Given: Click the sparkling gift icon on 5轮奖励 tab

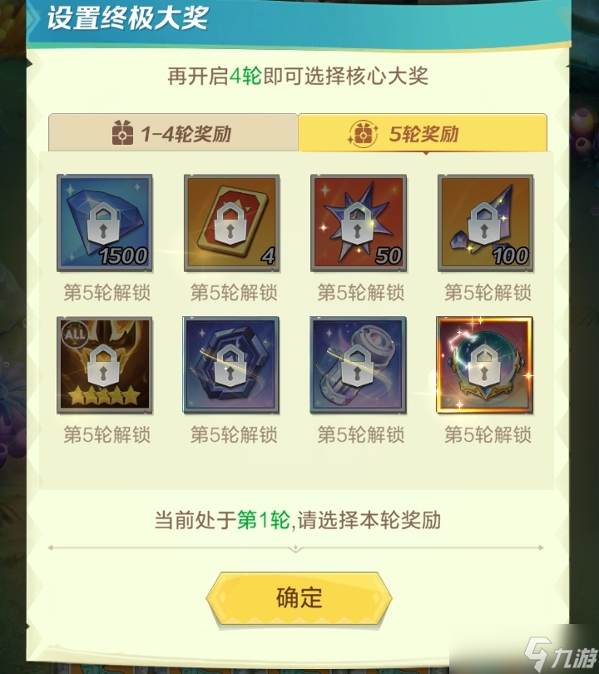Looking at the screenshot, I should coord(363,134).
